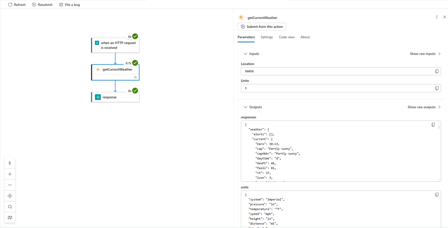The height and width of the screenshot is (228, 448).
Task: Copy the Location input value 98058
Action: [x=437, y=71]
